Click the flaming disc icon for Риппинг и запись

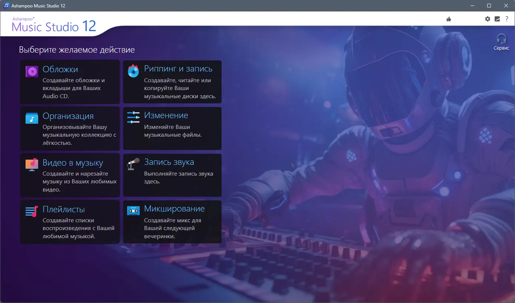(133, 71)
